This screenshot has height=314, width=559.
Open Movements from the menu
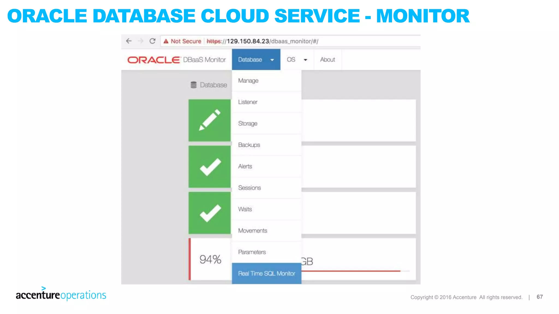(267, 231)
